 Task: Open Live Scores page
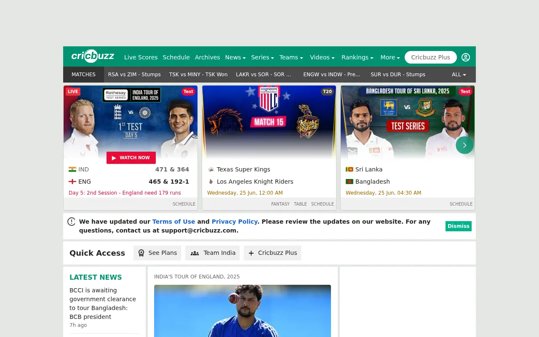click(141, 57)
